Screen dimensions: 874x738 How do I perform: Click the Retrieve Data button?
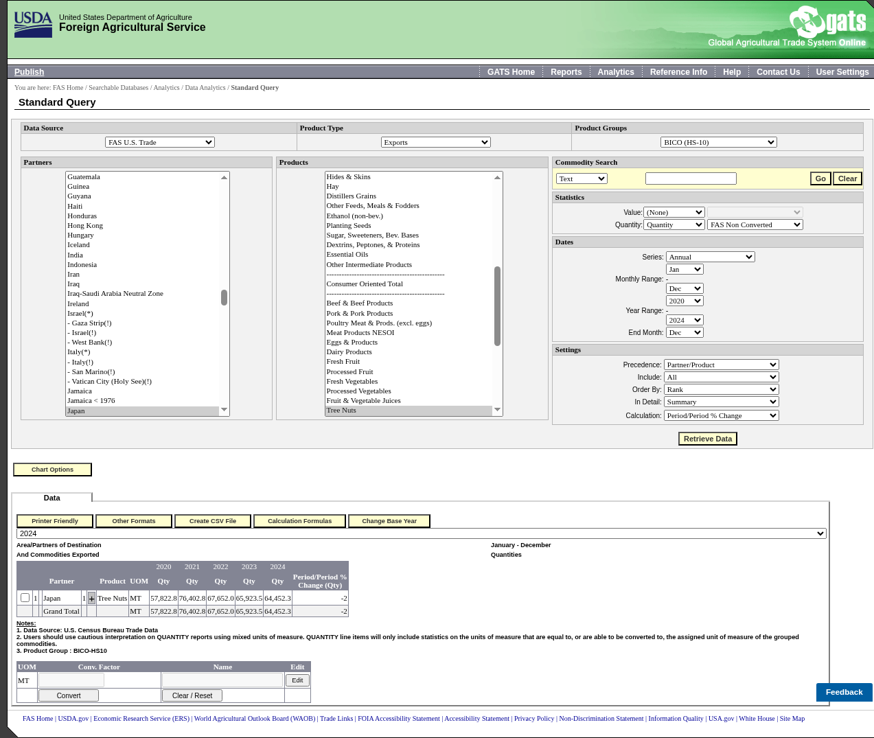[708, 439]
